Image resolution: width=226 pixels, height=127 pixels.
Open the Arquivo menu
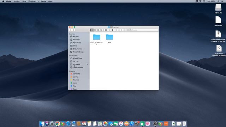[x=17, y=1]
